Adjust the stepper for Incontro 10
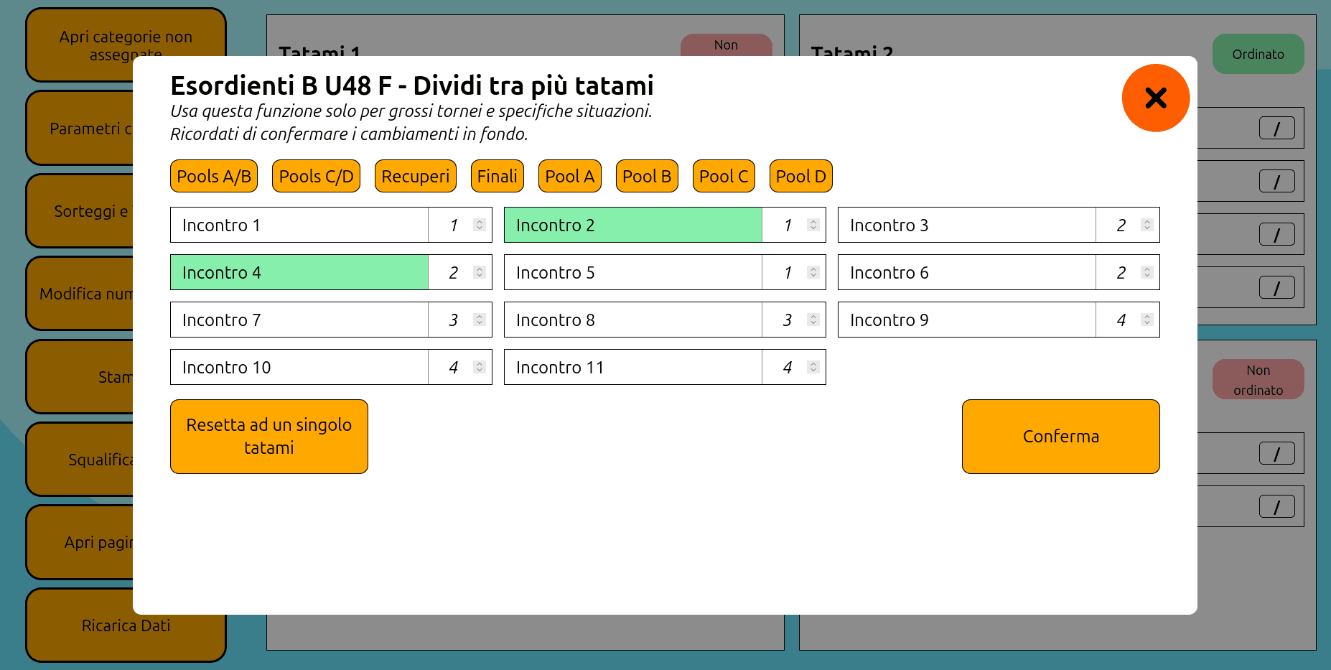The height and width of the screenshot is (670, 1331). (x=480, y=368)
